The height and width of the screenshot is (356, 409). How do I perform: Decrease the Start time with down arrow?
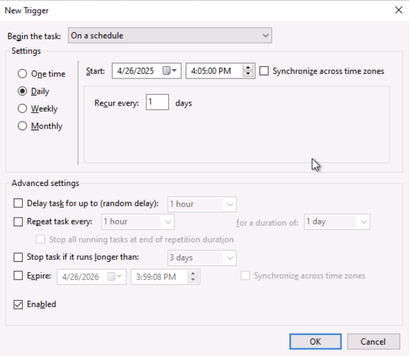click(x=248, y=75)
